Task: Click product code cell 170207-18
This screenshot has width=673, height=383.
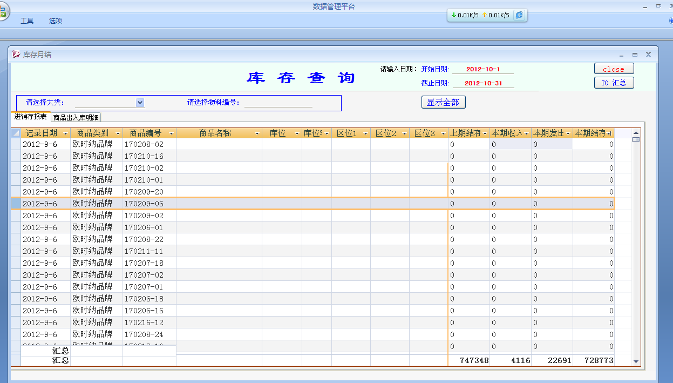Action: click(x=149, y=263)
